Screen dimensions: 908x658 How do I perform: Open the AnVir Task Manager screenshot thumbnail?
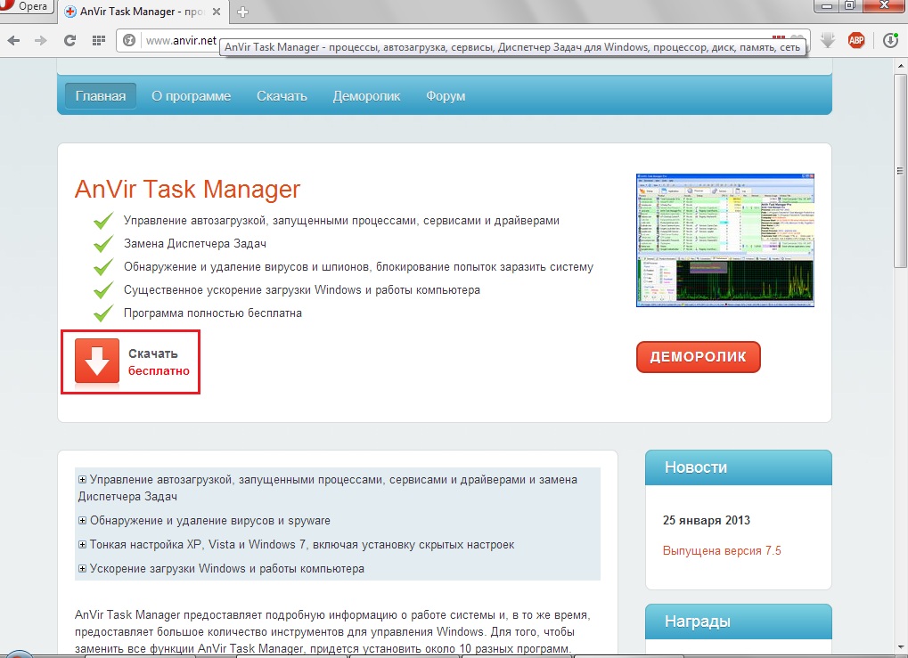click(x=725, y=240)
